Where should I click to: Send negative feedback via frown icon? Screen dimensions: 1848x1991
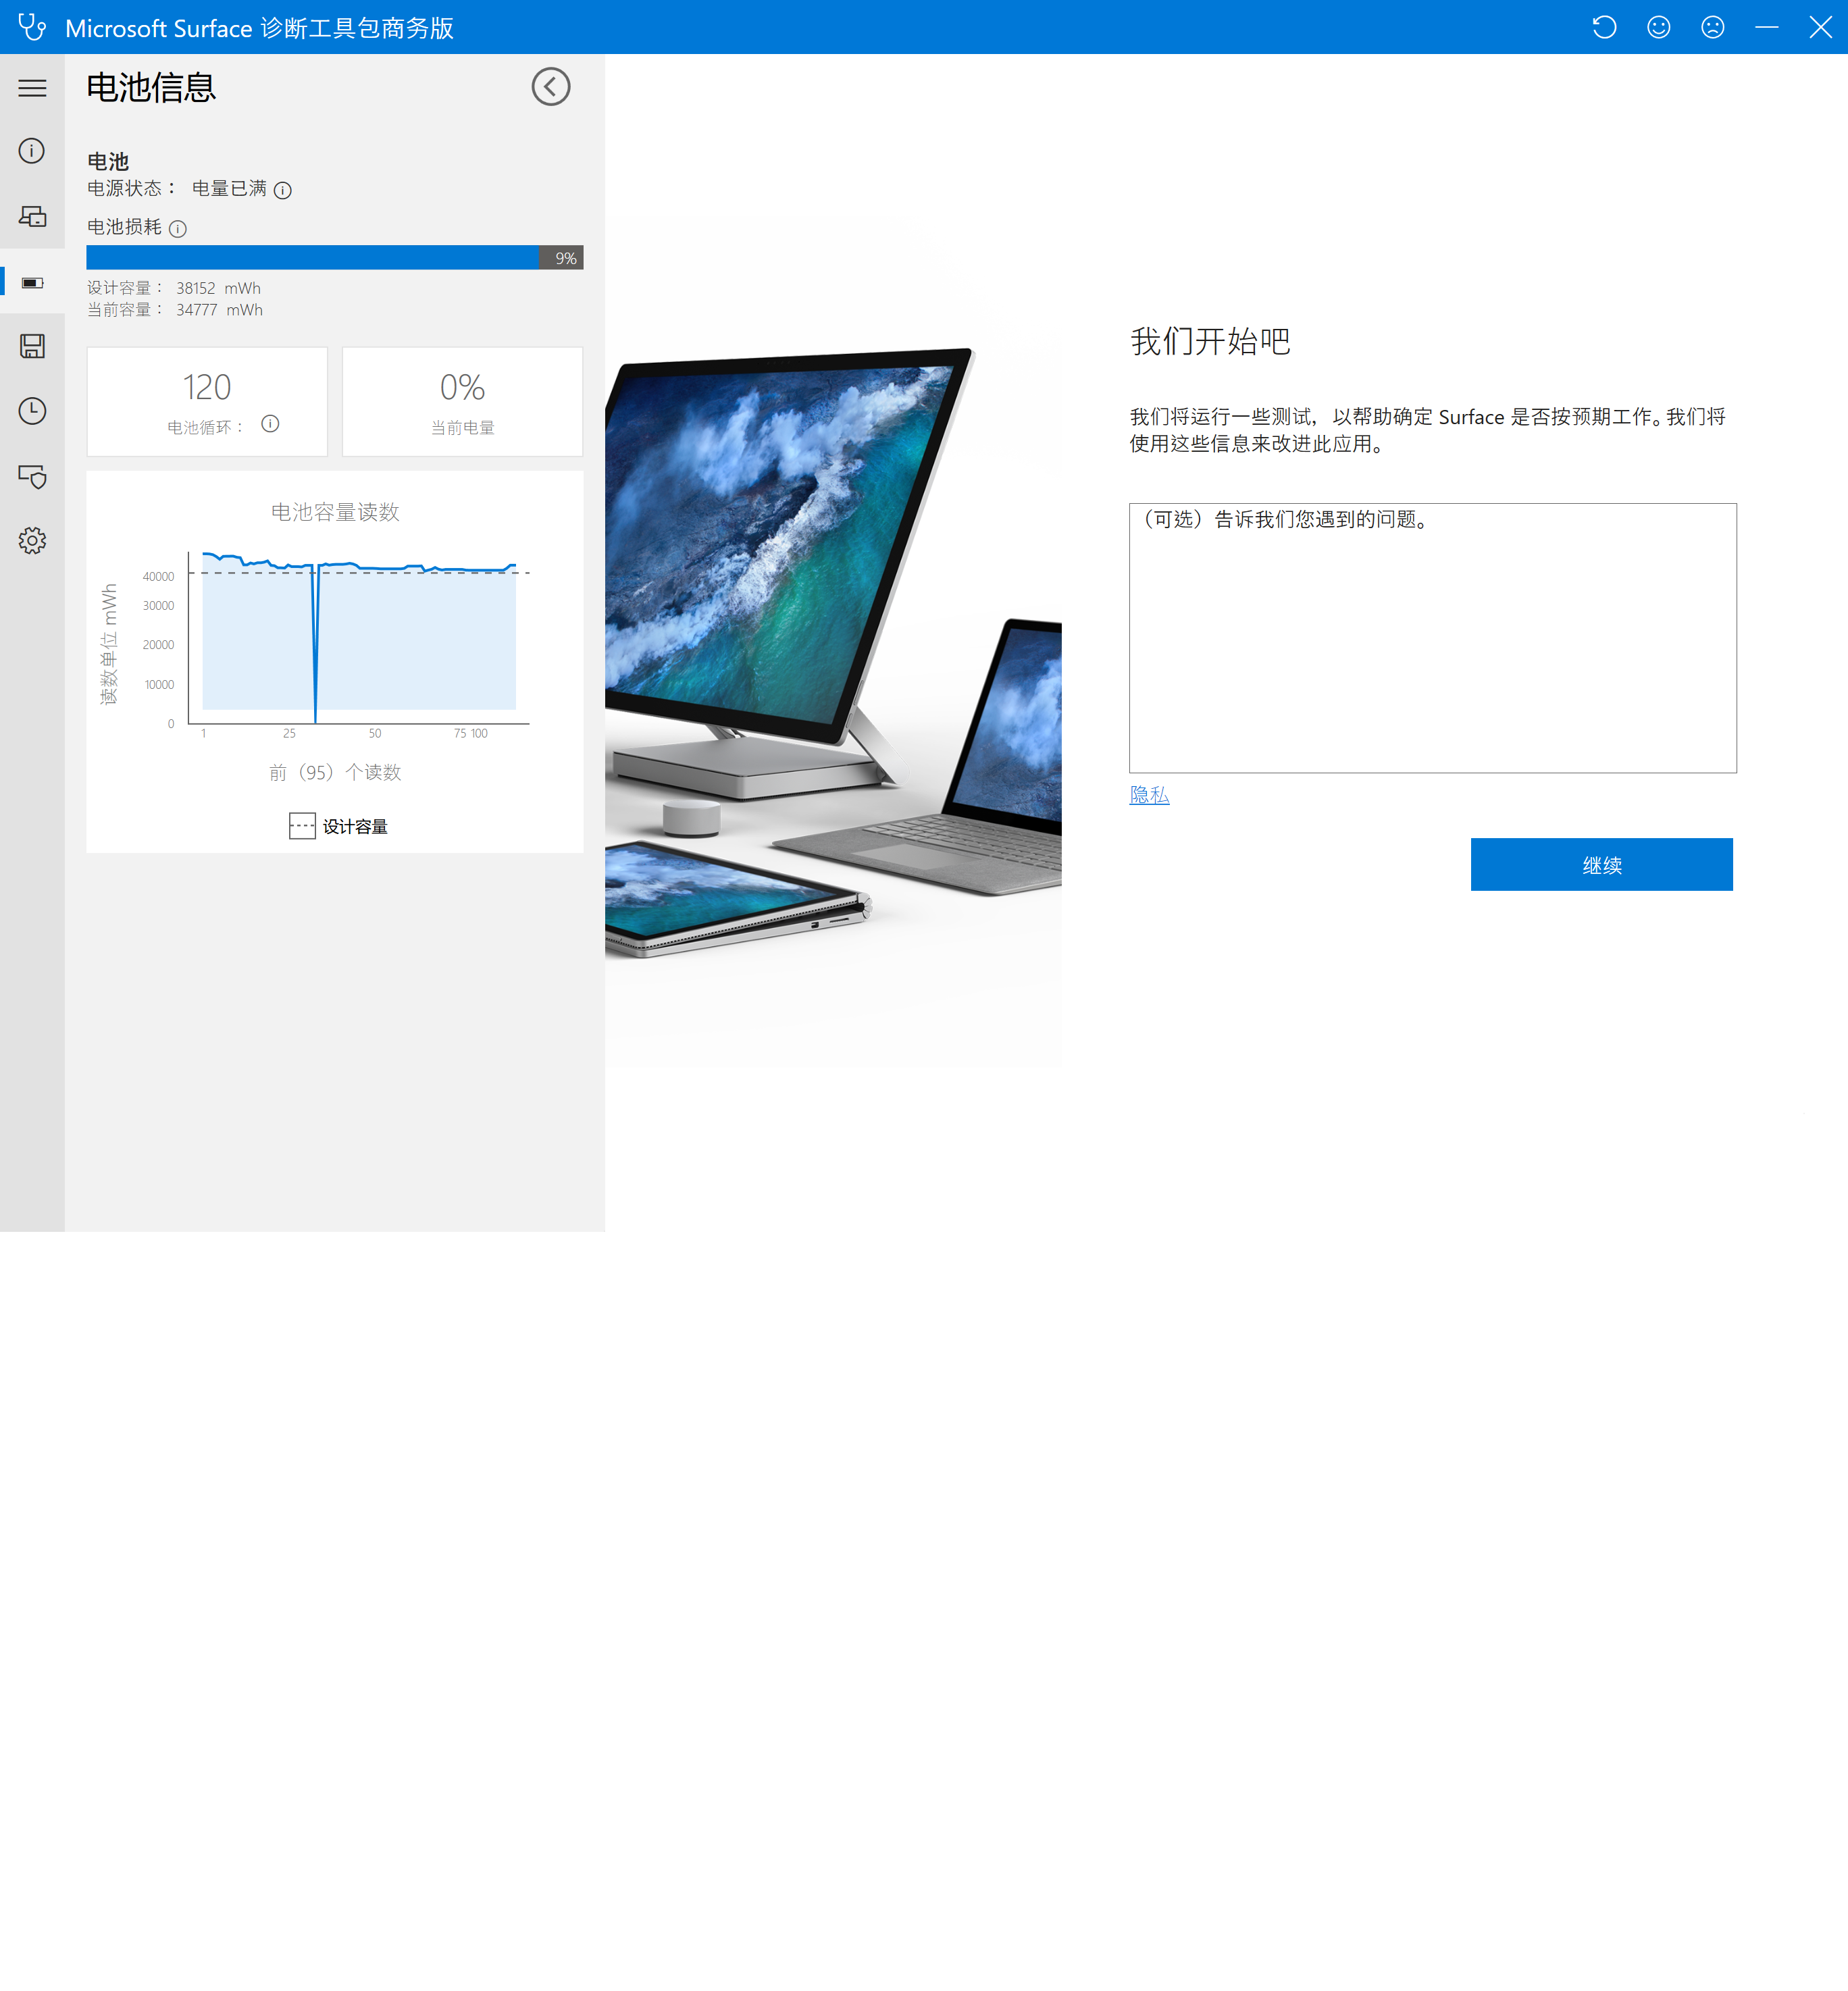click(1713, 27)
